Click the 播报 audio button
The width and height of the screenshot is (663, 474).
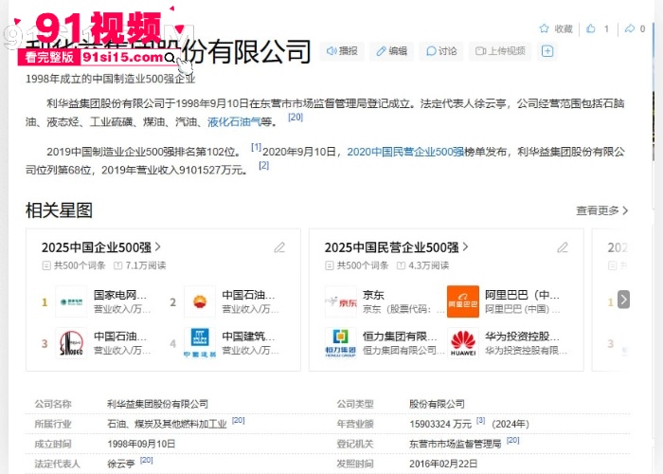pyautogui.click(x=342, y=51)
